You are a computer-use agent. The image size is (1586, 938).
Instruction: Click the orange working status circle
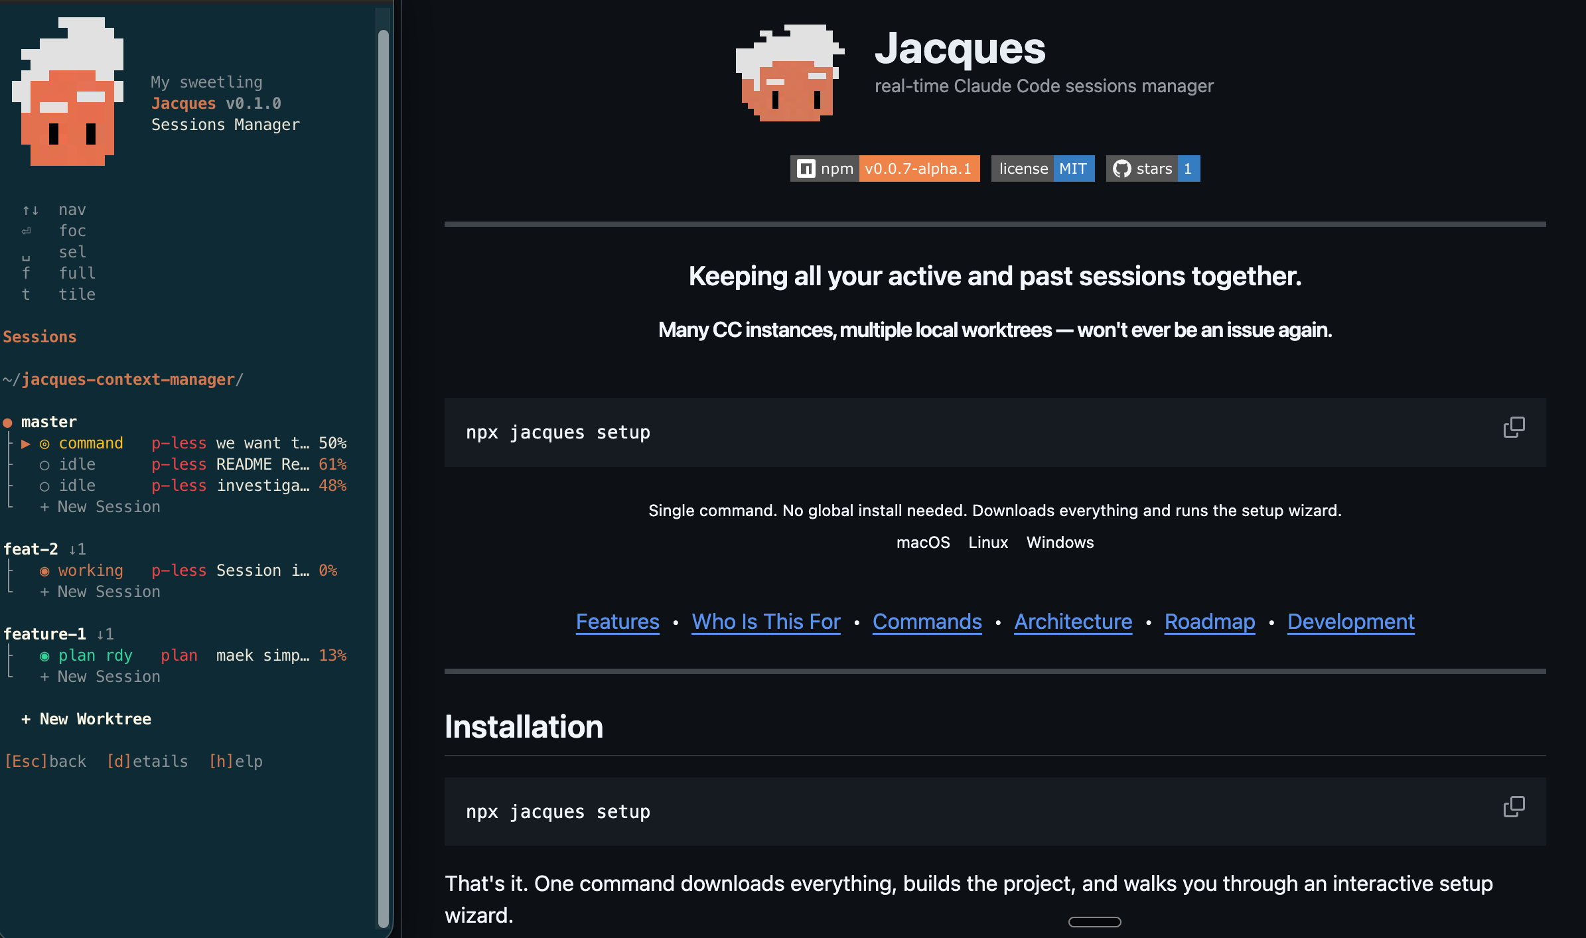44,571
